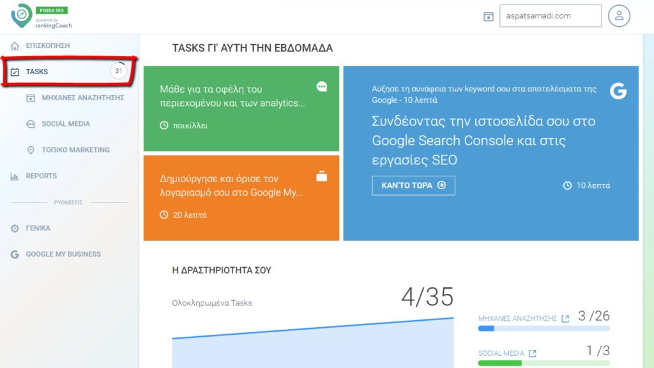Click external link icon by SOCIAL MEDIA progress
The height and width of the screenshot is (368, 654).
point(532,353)
